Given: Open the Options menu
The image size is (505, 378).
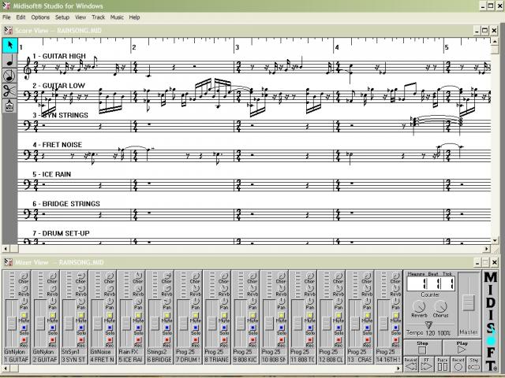Looking at the screenshot, I should pyautogui.click(x=40, y=17).
